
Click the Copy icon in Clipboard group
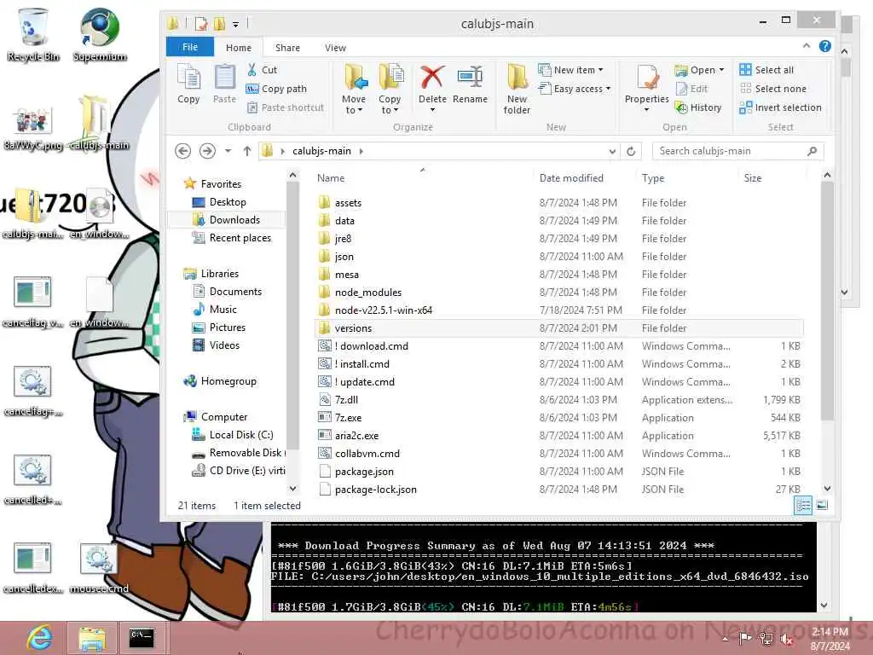coord(188,84)
